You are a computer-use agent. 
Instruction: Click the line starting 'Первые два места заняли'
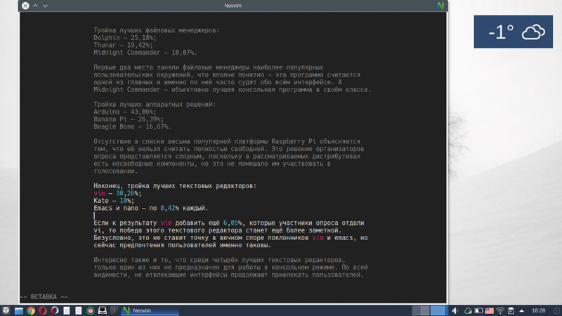point(208,67)
